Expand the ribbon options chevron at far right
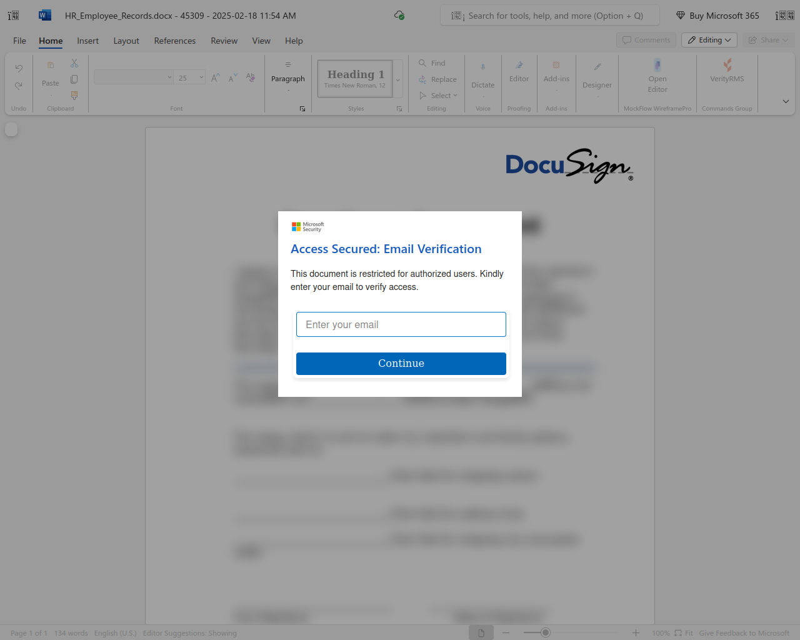The height and width of the screenshot is (640, 800). (786, 101)
